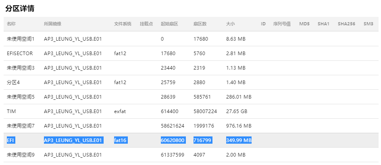Click the ID column header

coord(263,24)
